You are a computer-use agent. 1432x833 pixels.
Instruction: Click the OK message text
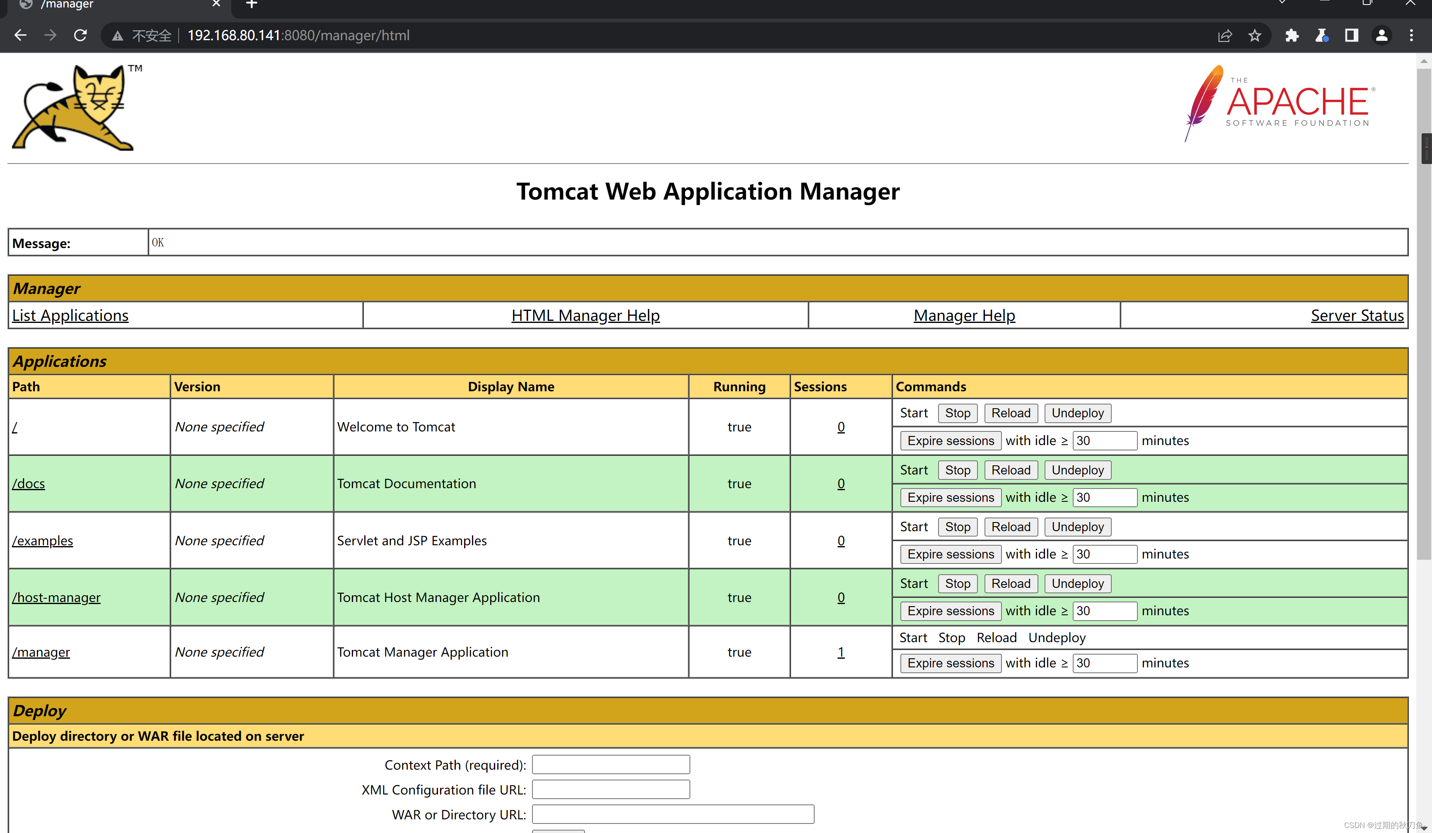(158, 243)
